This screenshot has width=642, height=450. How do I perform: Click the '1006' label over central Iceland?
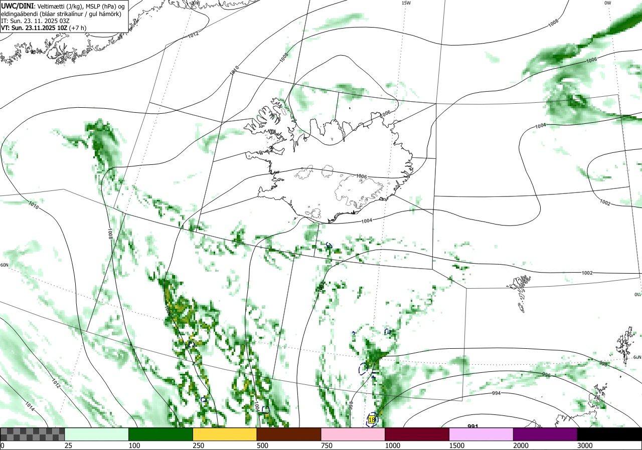pyautogui.click(x=362, y=176)
